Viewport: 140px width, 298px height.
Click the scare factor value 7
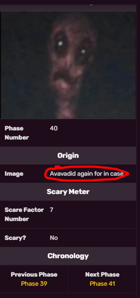tap(52, 210)
